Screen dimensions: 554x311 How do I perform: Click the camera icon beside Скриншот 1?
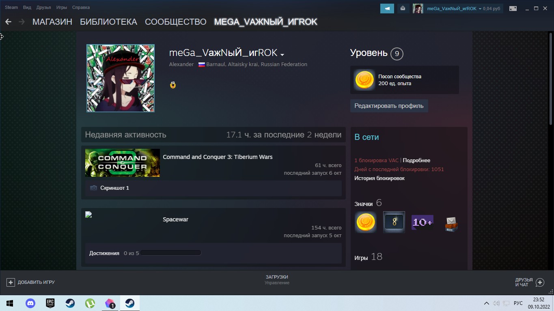(x=93, y=188)
